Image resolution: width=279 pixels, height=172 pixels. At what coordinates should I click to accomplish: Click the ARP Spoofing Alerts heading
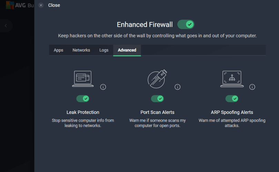232,112
